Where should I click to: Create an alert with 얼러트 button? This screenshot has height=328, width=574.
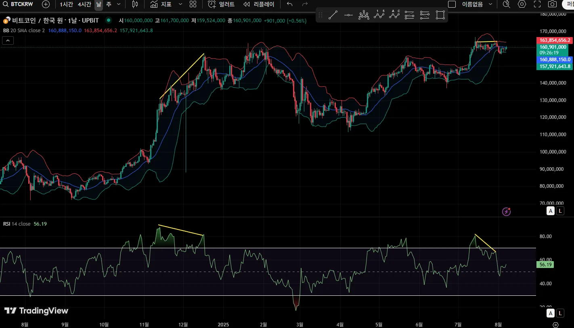[x=222, y=4]
